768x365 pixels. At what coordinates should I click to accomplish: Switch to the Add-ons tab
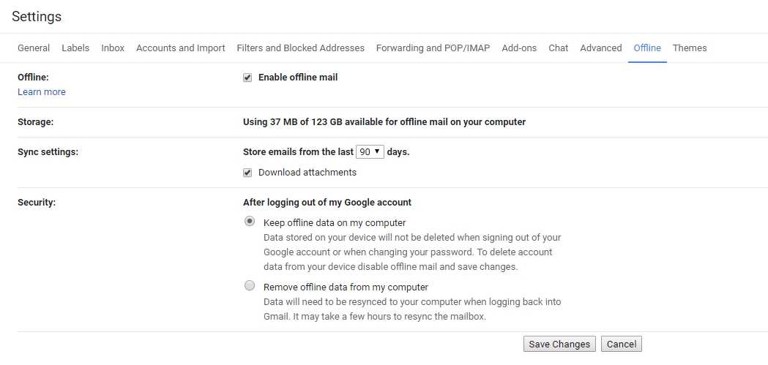[519, 48]
